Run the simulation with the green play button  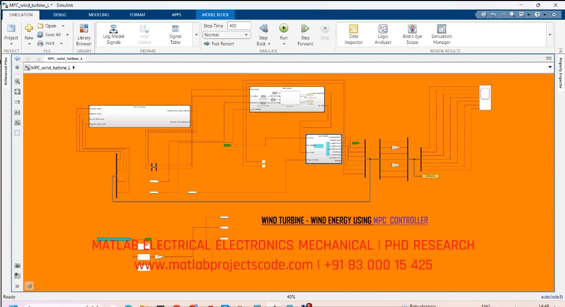(284, 29)
